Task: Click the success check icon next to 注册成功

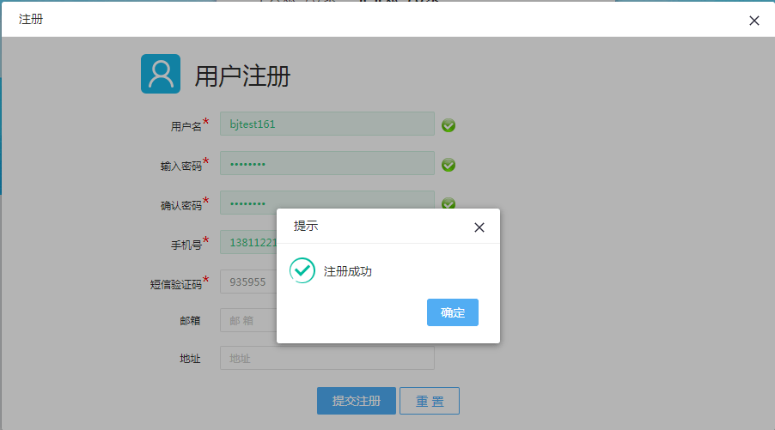Action: pyautogui.click(x=302, y=270)
